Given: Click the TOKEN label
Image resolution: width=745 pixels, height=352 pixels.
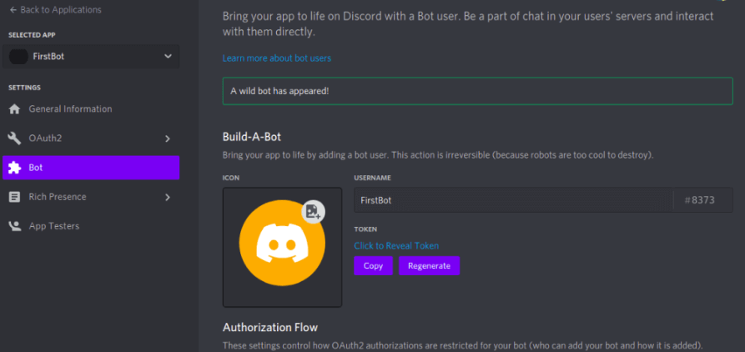Looking at the screenshot, I should coord(365,229).
